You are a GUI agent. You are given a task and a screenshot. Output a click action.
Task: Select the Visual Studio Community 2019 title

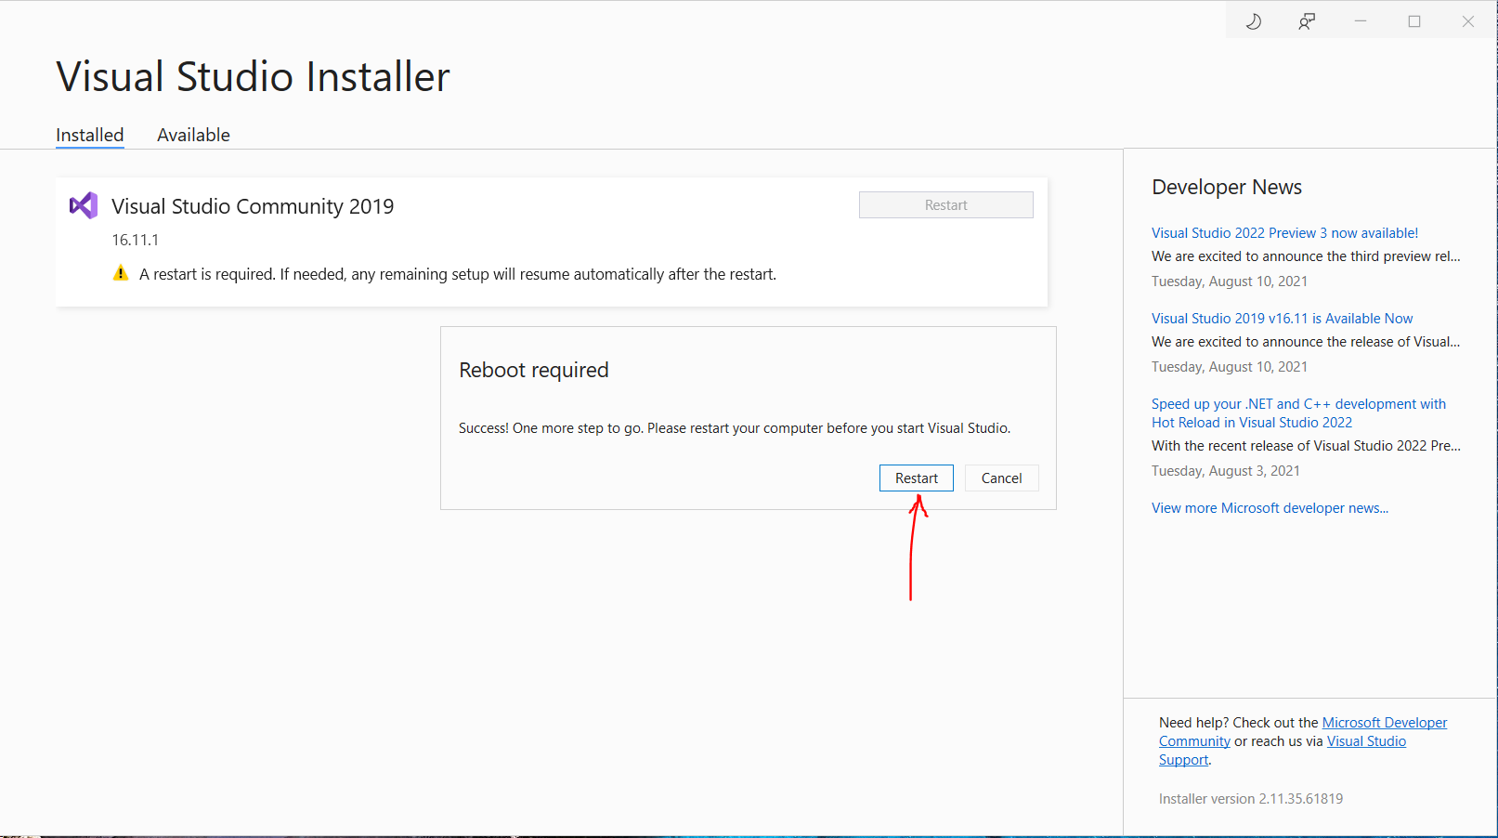pos(253,206)
